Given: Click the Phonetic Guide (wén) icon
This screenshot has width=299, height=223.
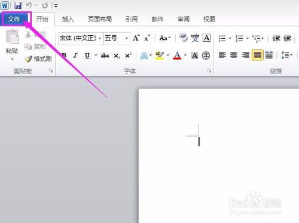Looking at the screenshot, I should coord(195,38).
